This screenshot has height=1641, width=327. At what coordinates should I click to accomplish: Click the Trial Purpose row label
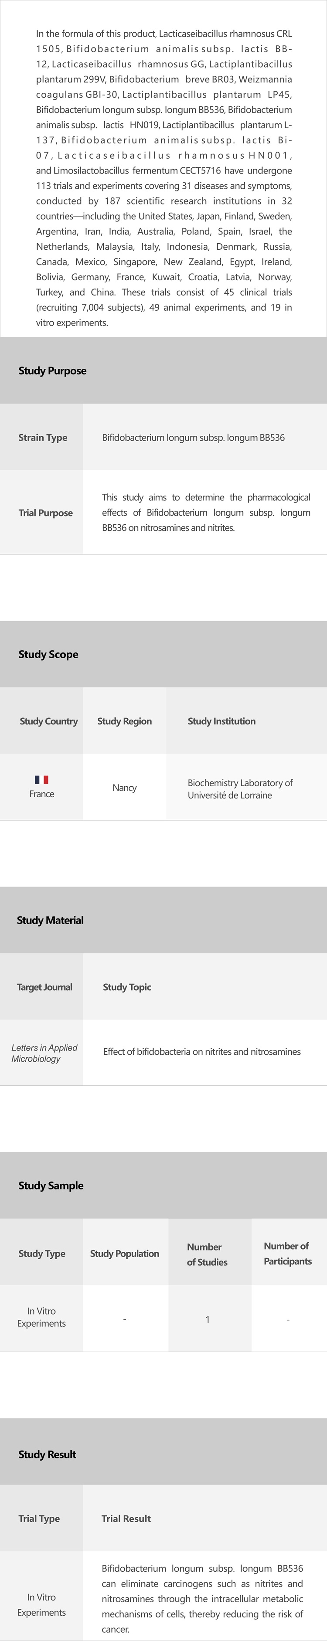[x=45, y=513]
